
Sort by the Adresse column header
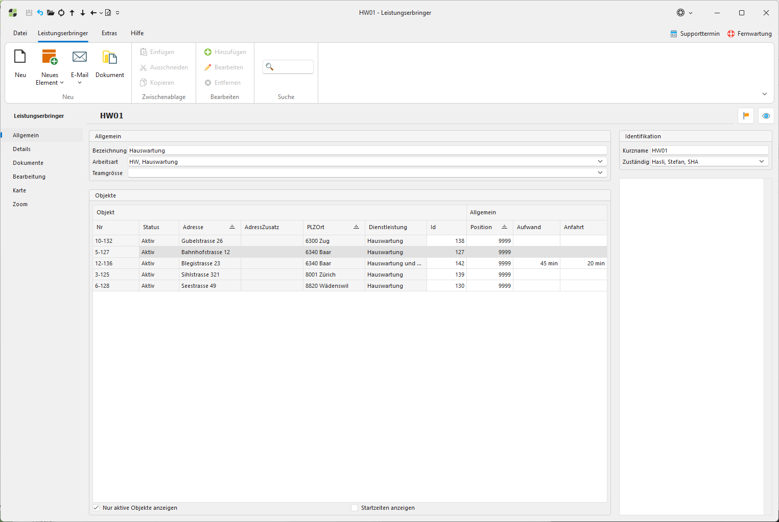210,227
